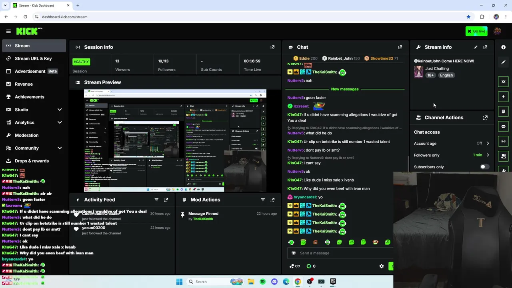This screenshot has height=288, width=512.
Task: Pop out the Stream info panel
Action: pos(485,47)
